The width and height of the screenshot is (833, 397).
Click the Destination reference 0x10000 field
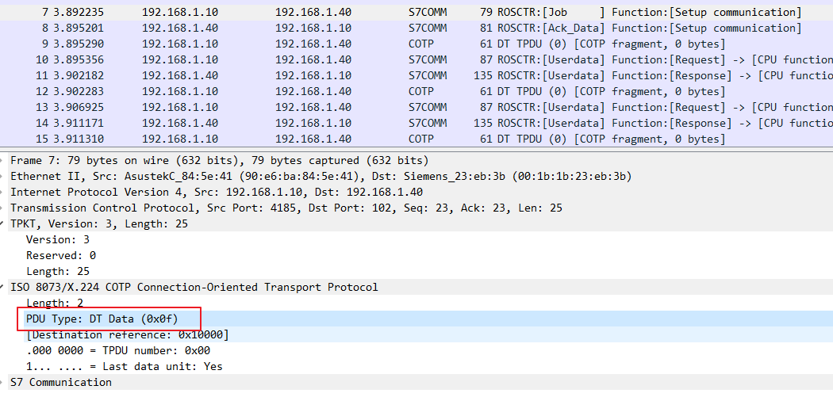pyautogui.click(x=128, y=334)
